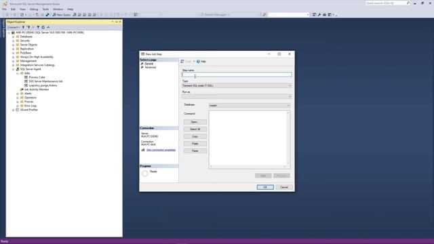The width and height of the screenshot is (434, 244).
Task: Select the SSIS Server Maintenance Job
Action: (x=45, y=81)
